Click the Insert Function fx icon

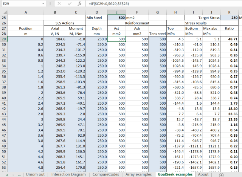pos(79,3)
